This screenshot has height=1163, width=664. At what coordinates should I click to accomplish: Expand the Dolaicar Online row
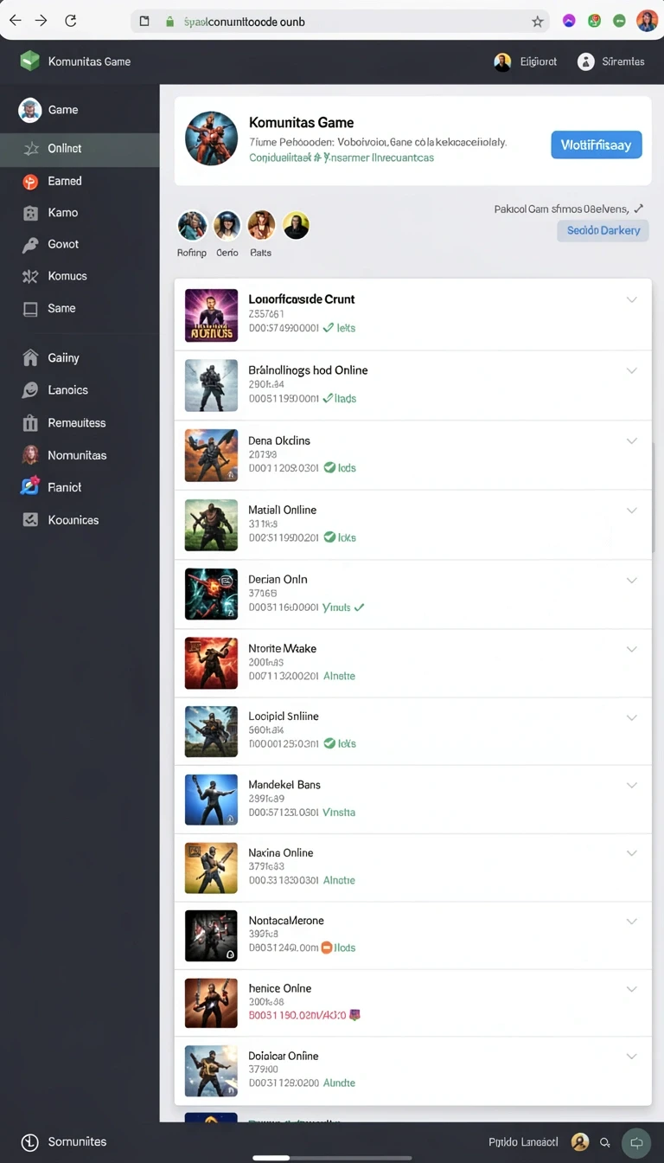pyautogui.click(x=631, y=1056)
